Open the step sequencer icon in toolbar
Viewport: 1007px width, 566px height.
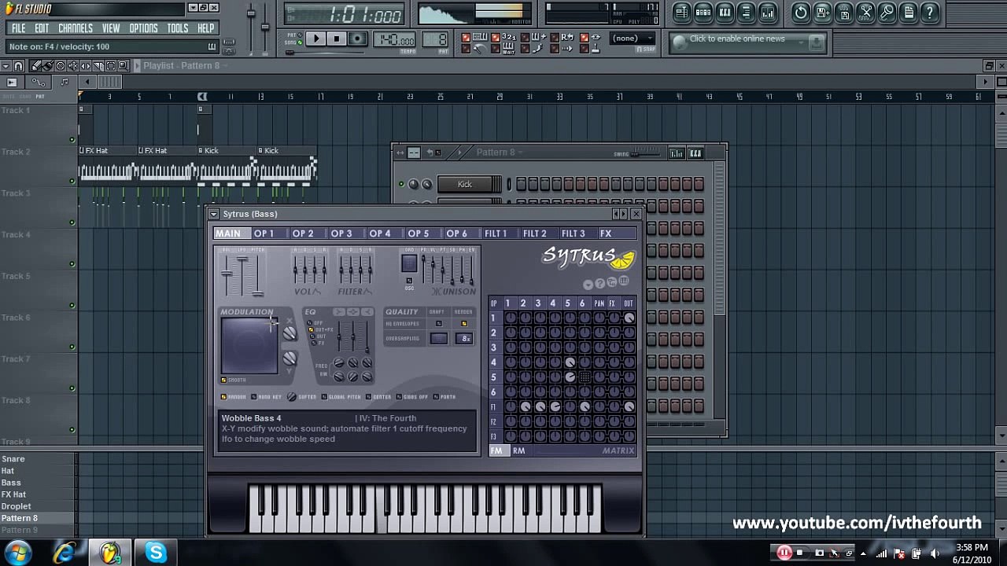pyautogui.click(x=703, y=13)
